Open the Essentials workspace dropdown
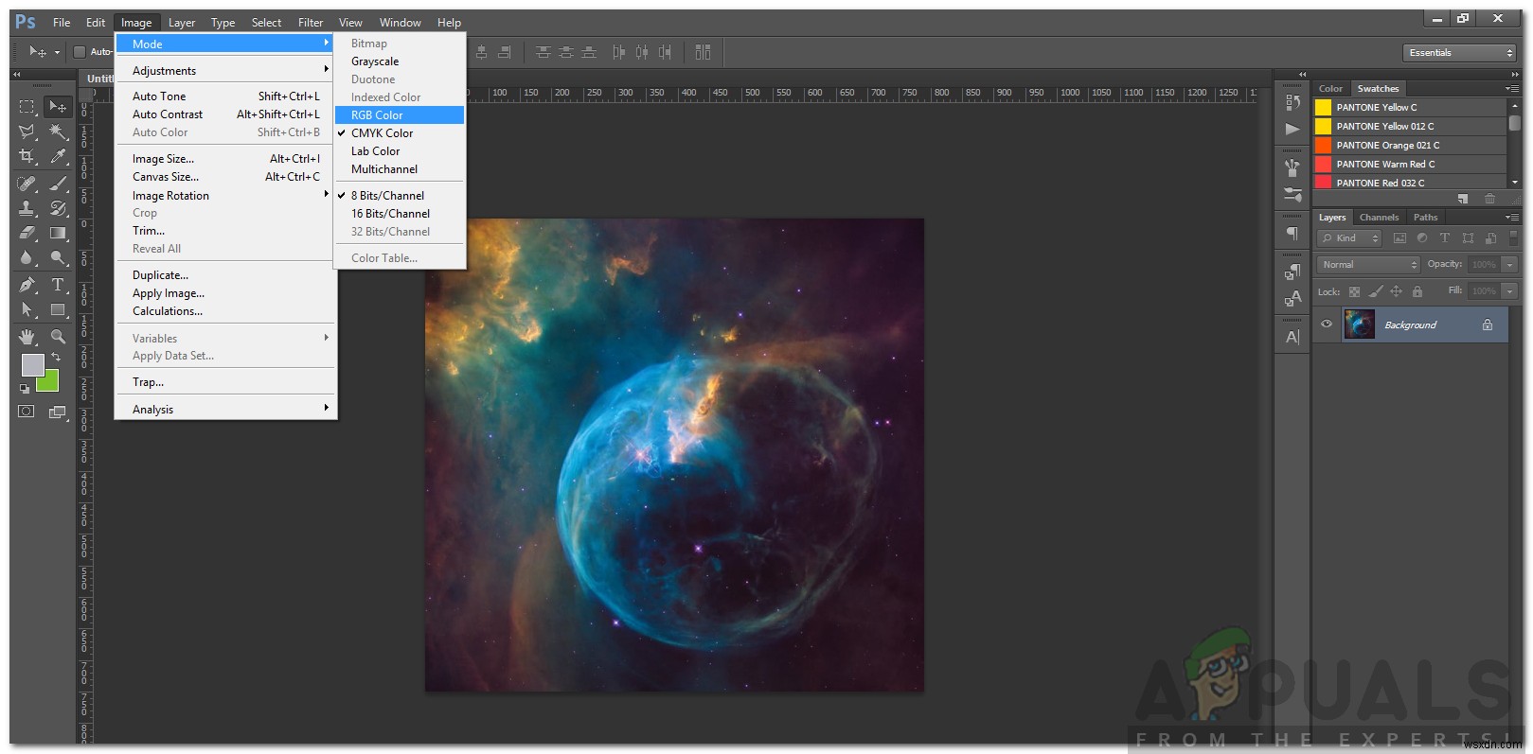Screen dimensions: 1533x754 click(1459, 53)
